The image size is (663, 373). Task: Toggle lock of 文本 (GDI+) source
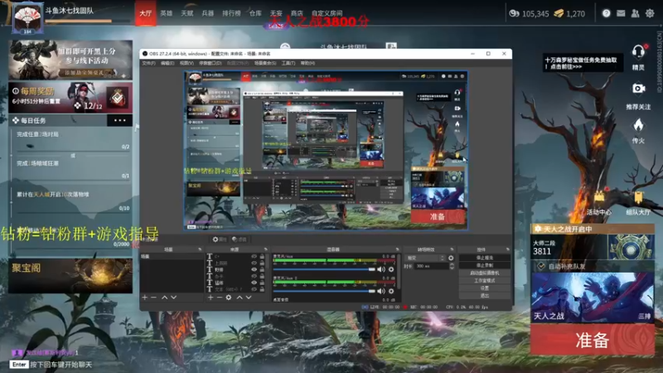click(262, 289)
